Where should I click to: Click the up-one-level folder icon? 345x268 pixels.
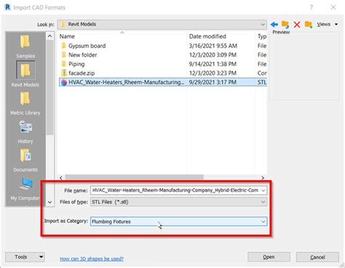click(x=285, y=24)
